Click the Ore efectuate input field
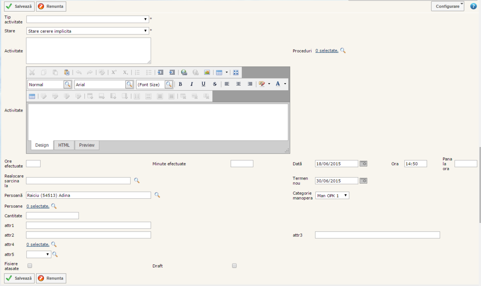The image size is (481, 286). [x=33, y=163]
